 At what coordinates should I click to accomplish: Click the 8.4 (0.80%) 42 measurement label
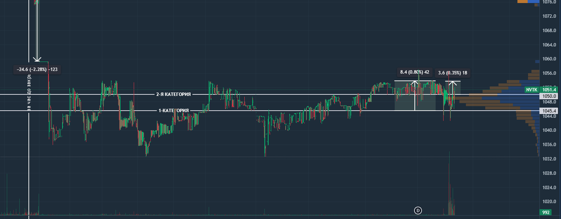pyautogui.click(x=415, y=72)
